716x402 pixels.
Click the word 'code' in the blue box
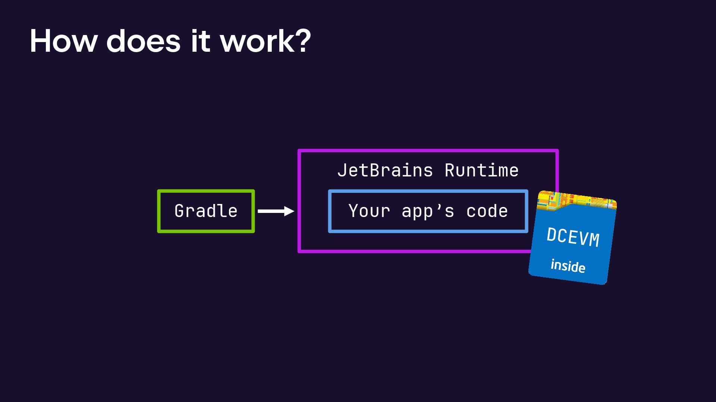(487, 211)
